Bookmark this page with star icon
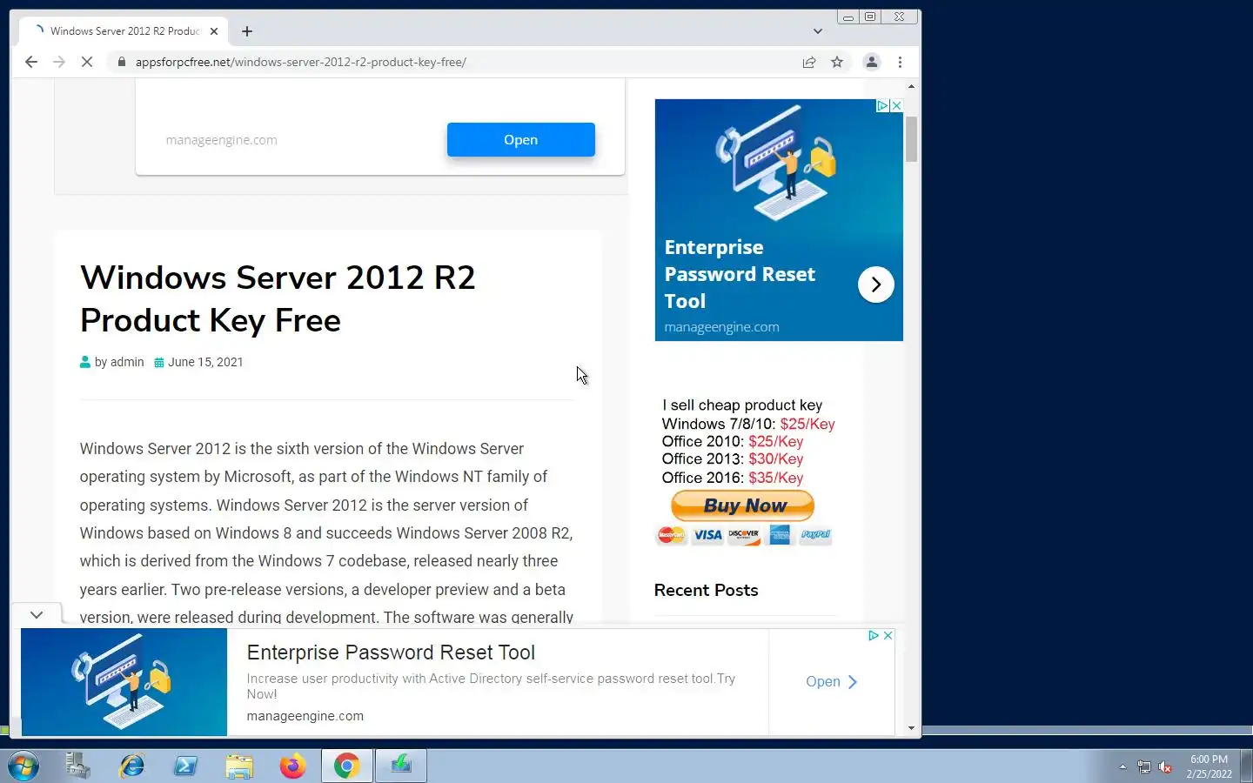This screenshot has width=1253, height=783. 837,62
